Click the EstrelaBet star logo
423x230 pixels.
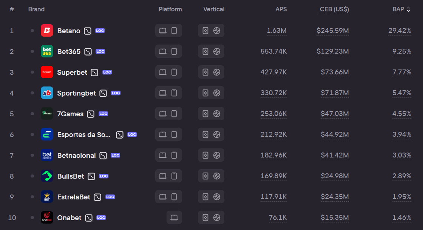[x=47, y=197]
